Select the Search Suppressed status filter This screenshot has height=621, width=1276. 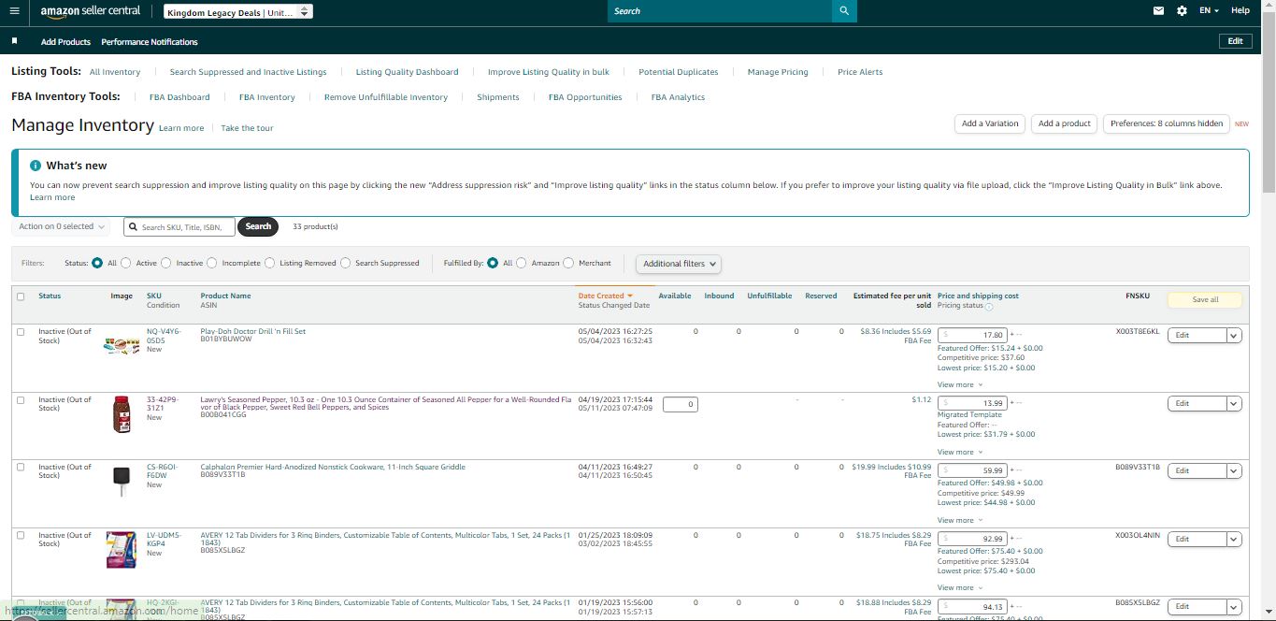pos(346,264)
